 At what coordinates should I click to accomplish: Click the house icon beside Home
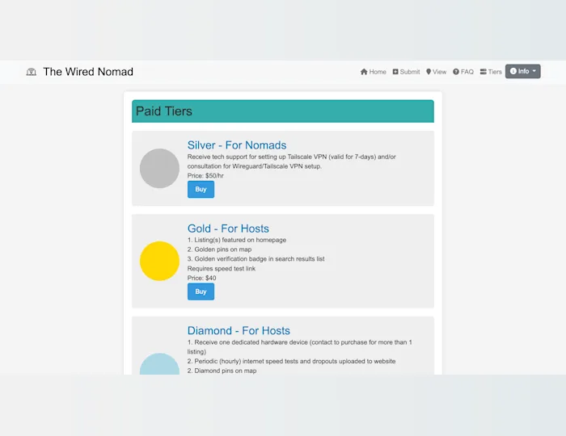point(364,72)
